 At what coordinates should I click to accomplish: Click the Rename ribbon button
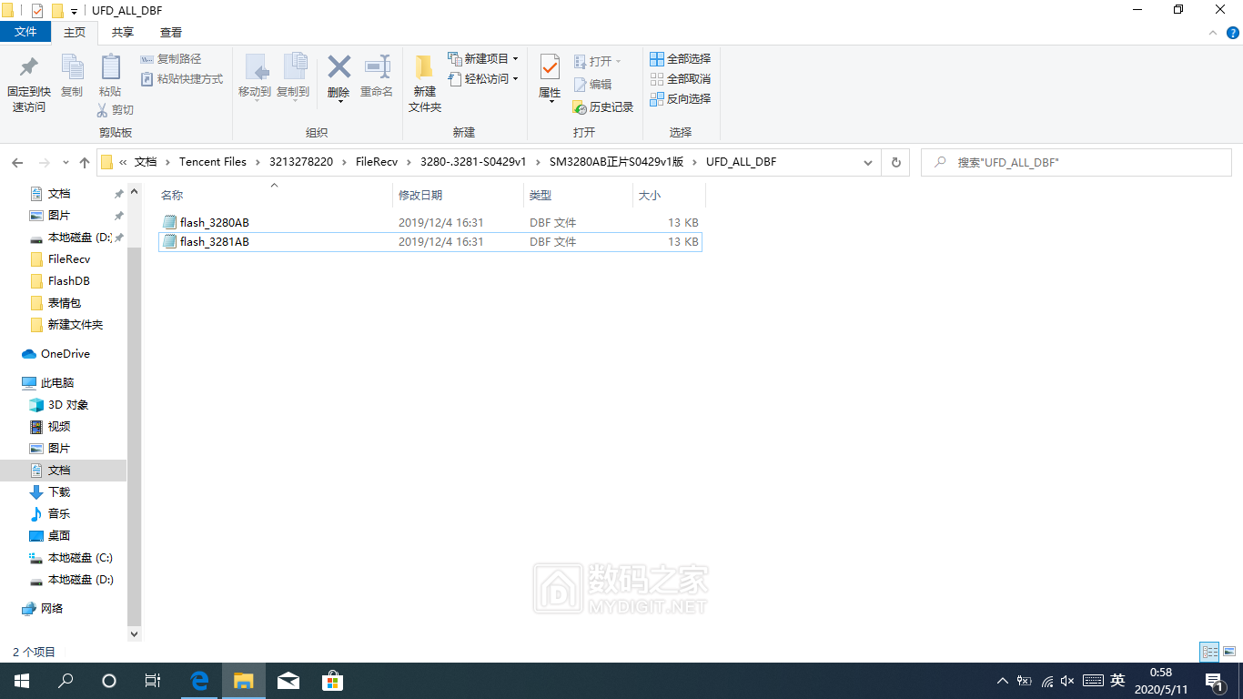(377, 76)
